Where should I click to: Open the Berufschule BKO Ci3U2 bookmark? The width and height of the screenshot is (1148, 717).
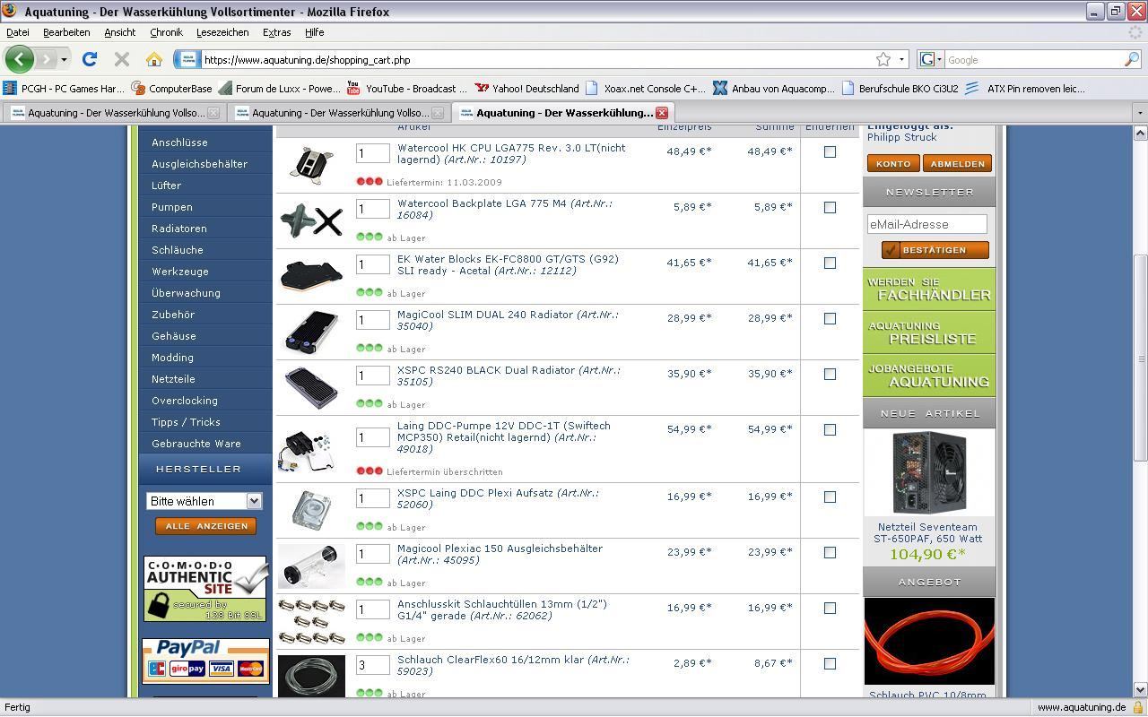[x=900, y=88]
